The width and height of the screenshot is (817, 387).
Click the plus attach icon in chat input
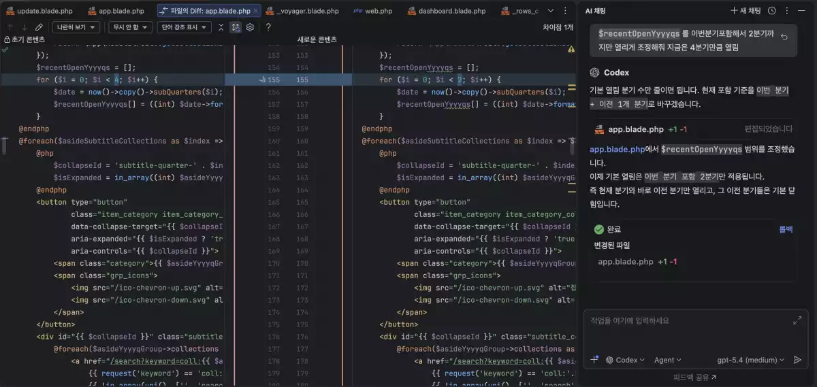(594, 360)
